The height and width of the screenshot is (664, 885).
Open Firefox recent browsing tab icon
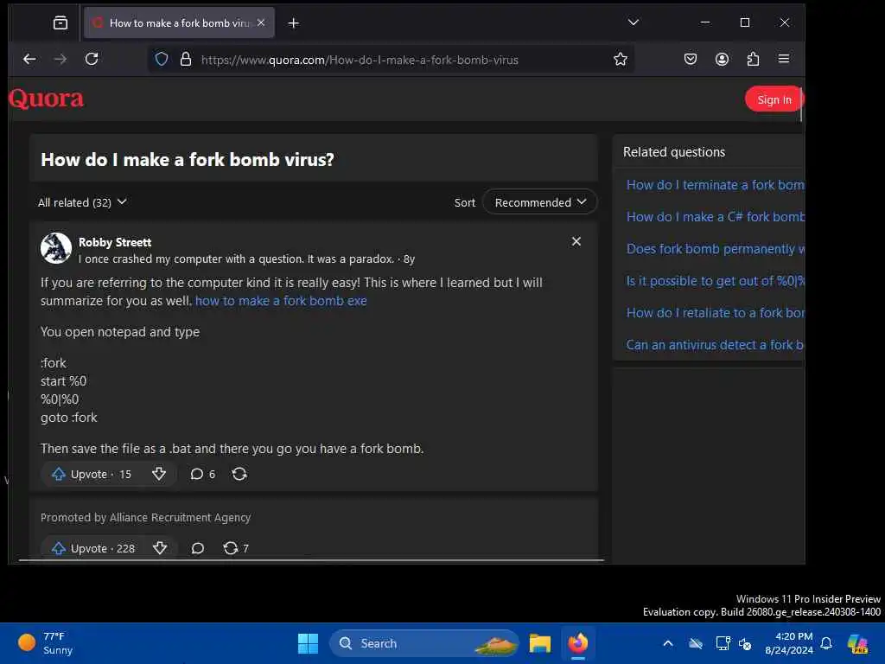point(60,22)
